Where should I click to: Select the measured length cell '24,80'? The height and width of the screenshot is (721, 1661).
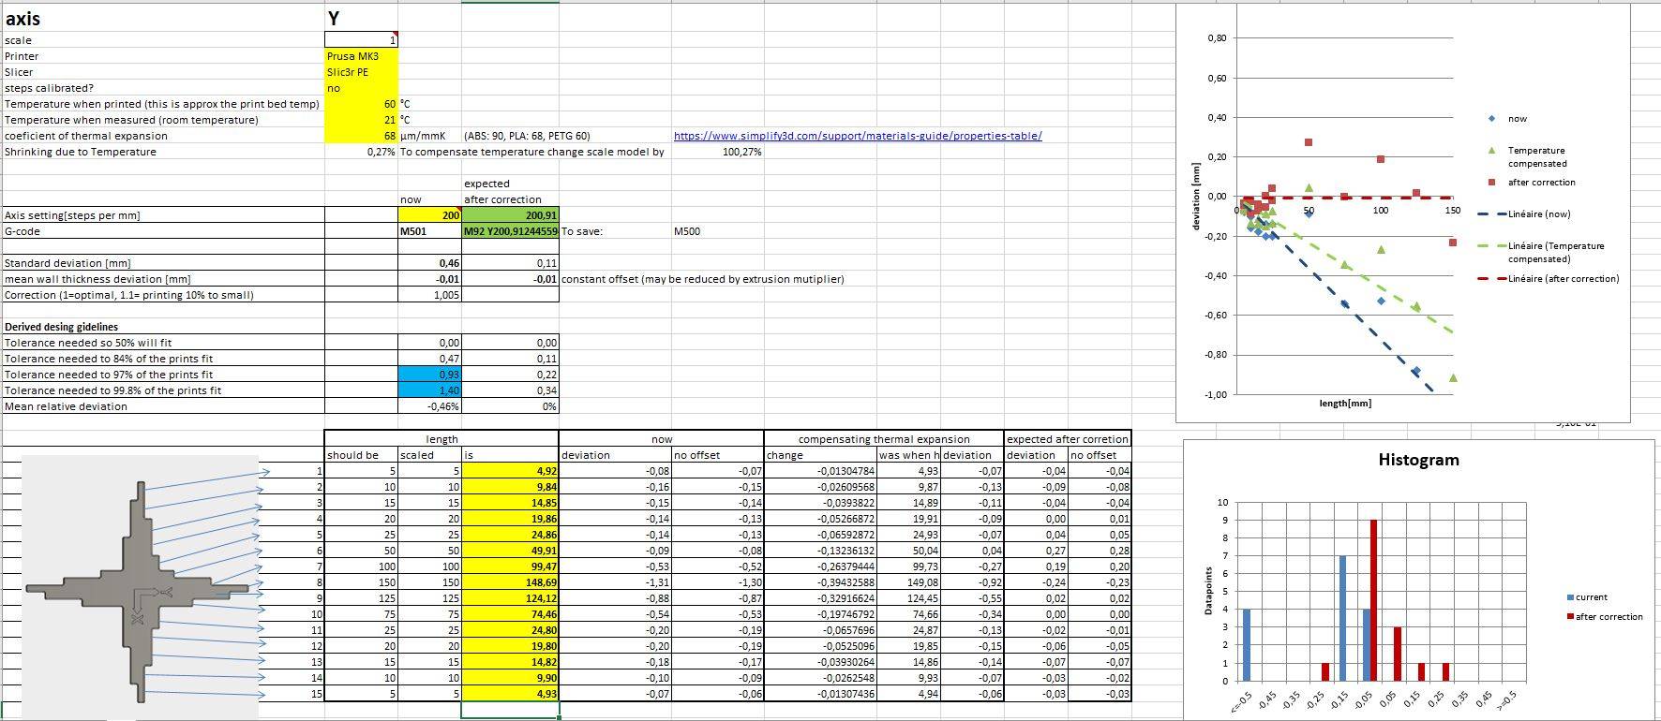510,630
